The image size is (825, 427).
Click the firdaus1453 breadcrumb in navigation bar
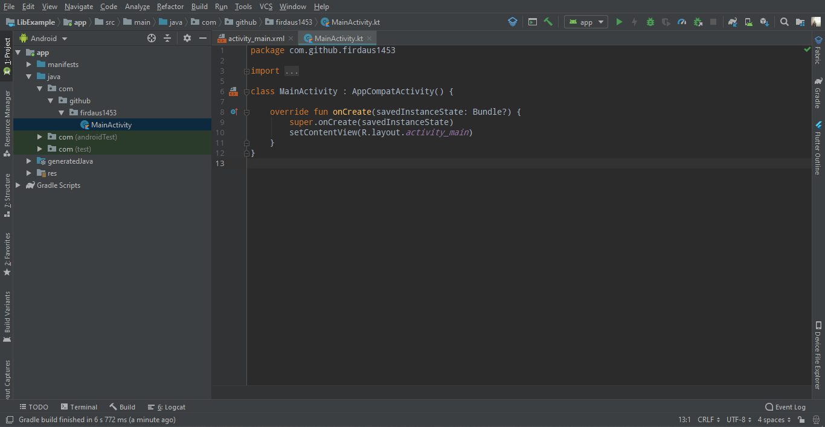289,22
